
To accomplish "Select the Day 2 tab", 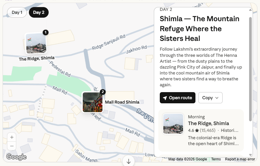I will click(x=39, y=12).
